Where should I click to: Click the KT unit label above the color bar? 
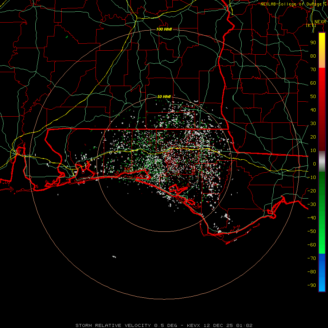pos(311,26)
